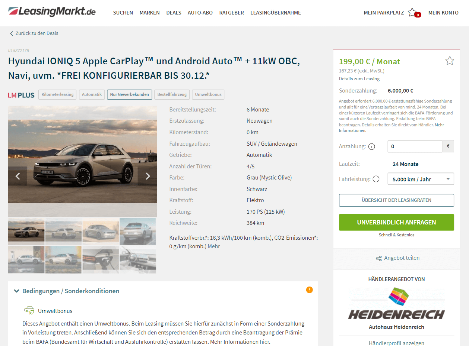Screen dimensions: 469x346
Task: Select second thumbnail in bottom row
Action: point(63,259)
